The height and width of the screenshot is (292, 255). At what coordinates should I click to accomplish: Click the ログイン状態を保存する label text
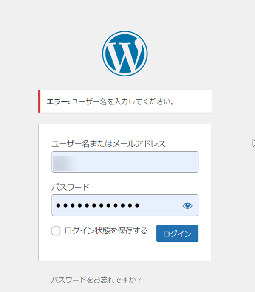click(106, 231)
